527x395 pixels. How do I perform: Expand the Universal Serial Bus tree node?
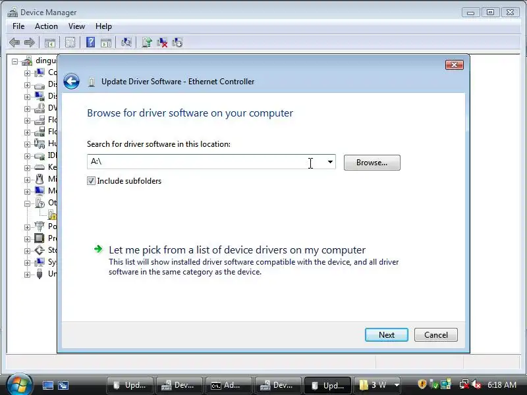(x=27, y=275)
